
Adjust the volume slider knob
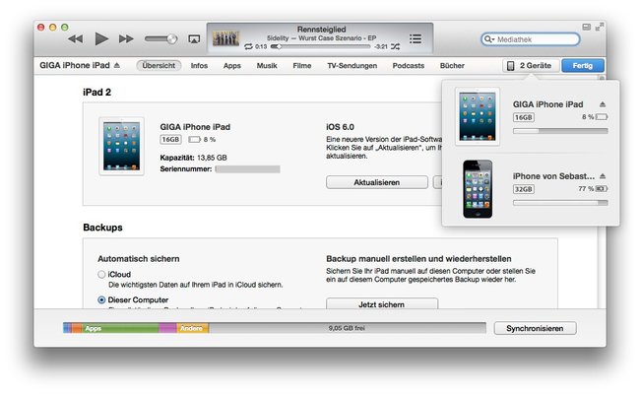pos(172,39)
